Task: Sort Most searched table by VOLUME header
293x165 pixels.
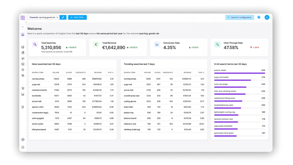Action: (x=56, y=73)
